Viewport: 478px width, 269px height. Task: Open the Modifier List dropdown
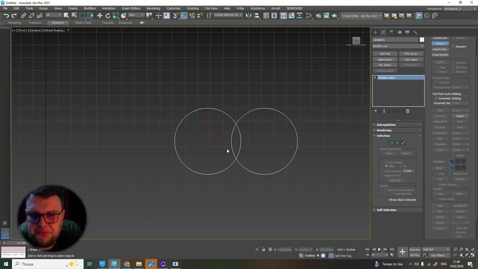click(x=398, y=46)
